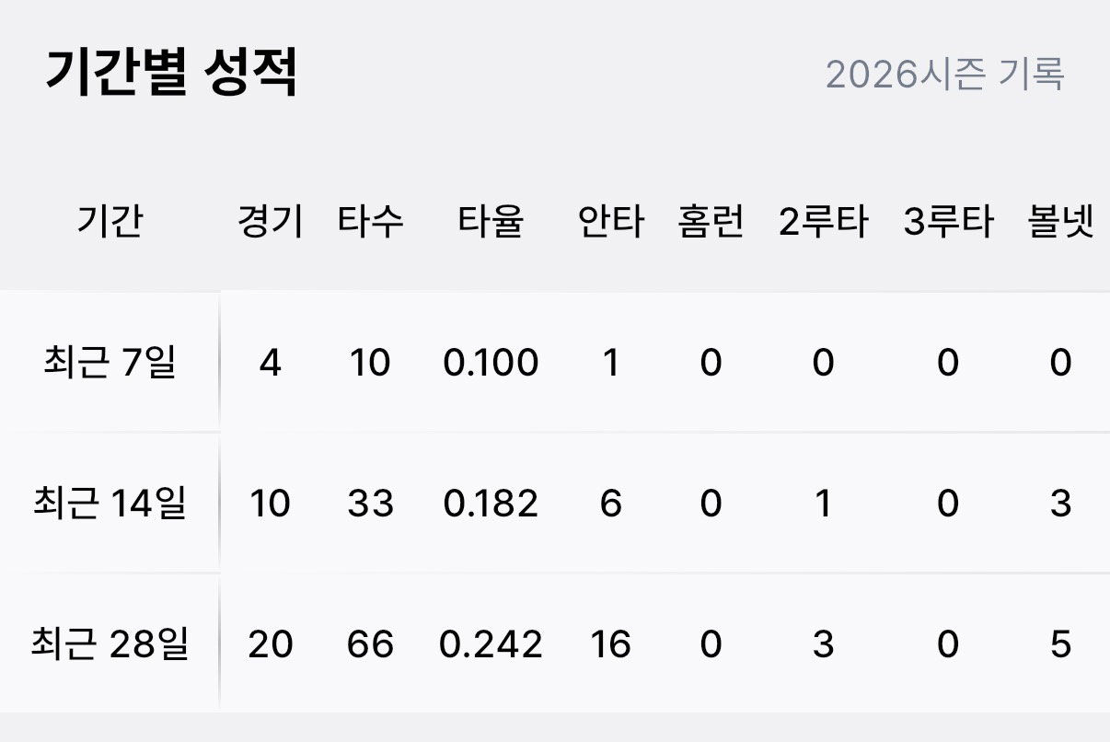Click the 66 at-bats cell
This screenshot has width=1110, height=742.
370,644
